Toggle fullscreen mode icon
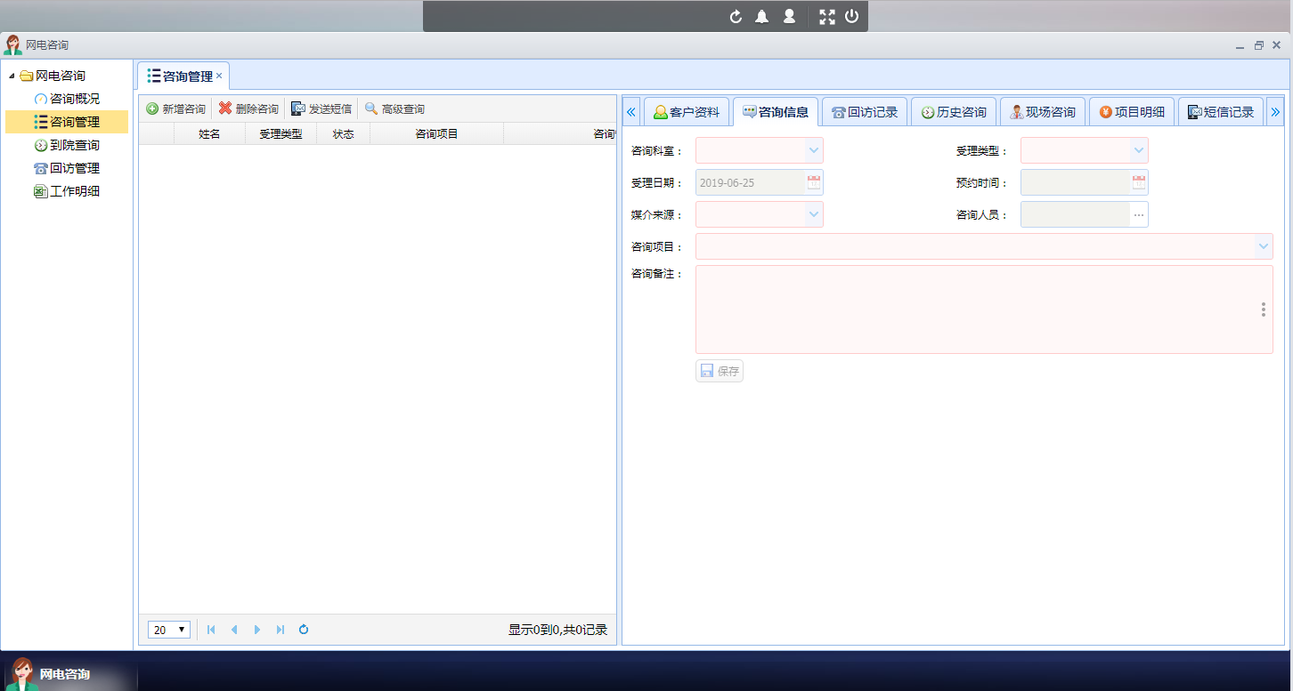This screenshot has width=1293, height=691. point(827,17)
